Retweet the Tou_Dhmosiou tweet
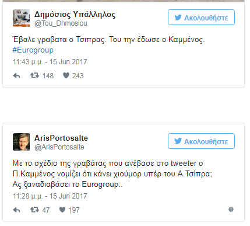 pos(34,75)
